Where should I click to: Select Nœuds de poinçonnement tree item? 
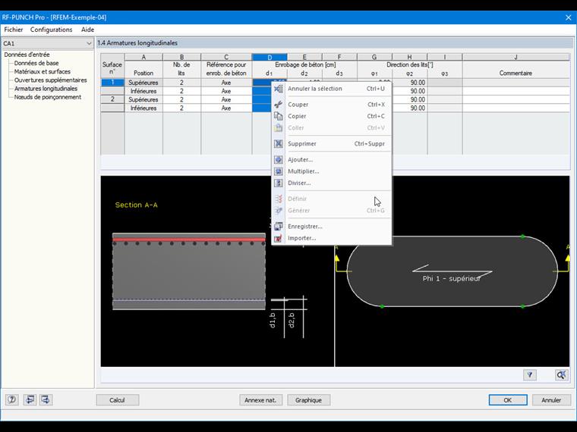click(48, 97)
